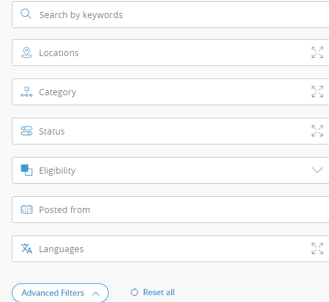Click the circular reset arrows icon
The width and height of the screenshot is (329, 302).
pyautogui.click(x=134, y=293)
